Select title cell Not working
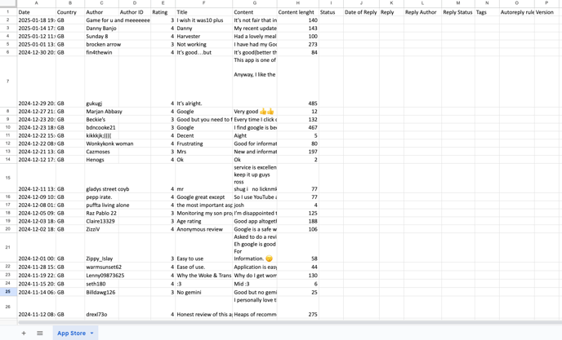 point(203,44)
